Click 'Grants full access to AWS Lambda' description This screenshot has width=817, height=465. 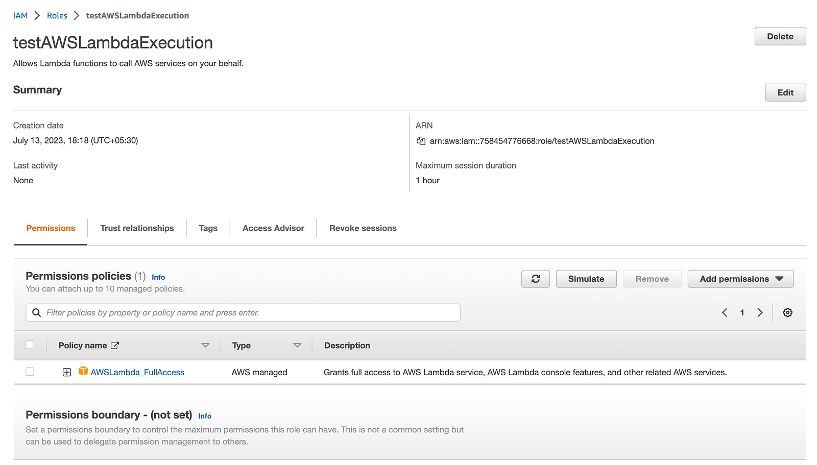pyautogui.click(x=525, y=372)
